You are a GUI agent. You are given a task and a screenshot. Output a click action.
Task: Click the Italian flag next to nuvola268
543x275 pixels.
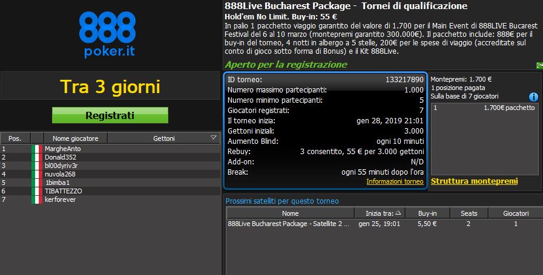pos(37,174)
